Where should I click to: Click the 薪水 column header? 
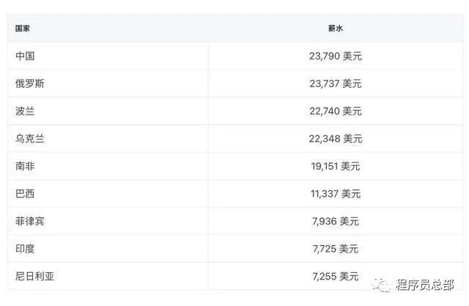pyautogui.click(x=336, y=29)
